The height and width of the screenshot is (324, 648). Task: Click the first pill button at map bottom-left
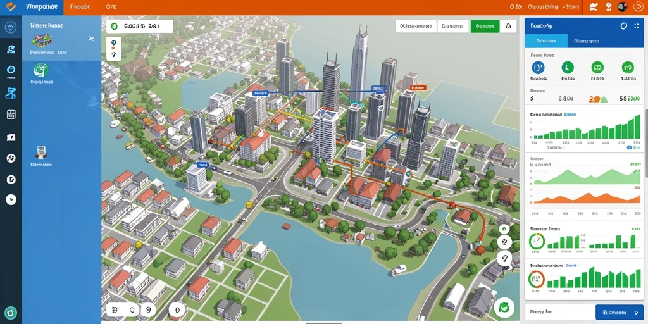(x=116, y=309)
